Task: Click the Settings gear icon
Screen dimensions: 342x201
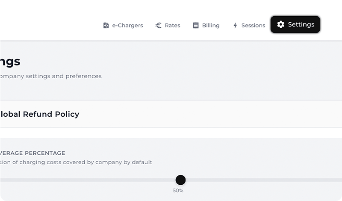Action: coord(280,24)
